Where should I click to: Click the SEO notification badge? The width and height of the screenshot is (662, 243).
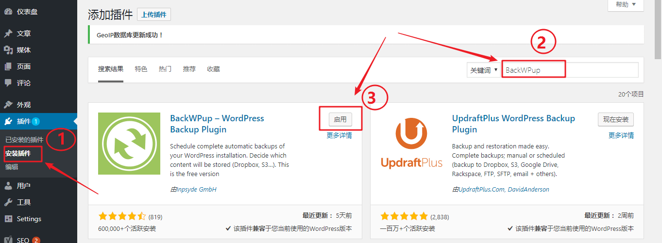[x=36, y=240]
